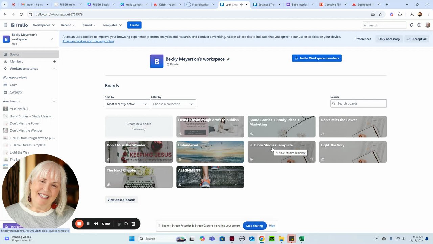
Task: Click the Loom stop recording button
Action: [79, 224]
